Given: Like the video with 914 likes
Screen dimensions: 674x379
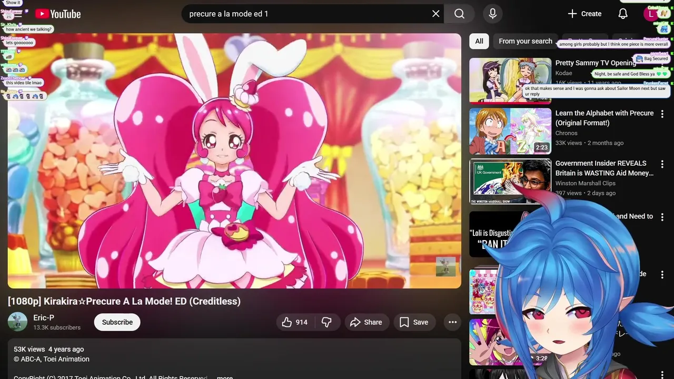Looking at the screenshot, I should point(294,322).
